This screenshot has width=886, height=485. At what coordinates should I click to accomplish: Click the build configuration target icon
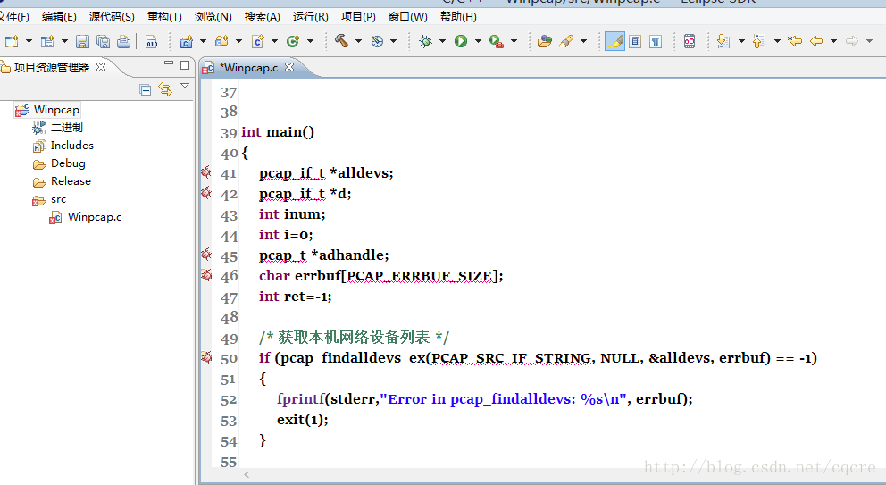(x=377, y=41)
